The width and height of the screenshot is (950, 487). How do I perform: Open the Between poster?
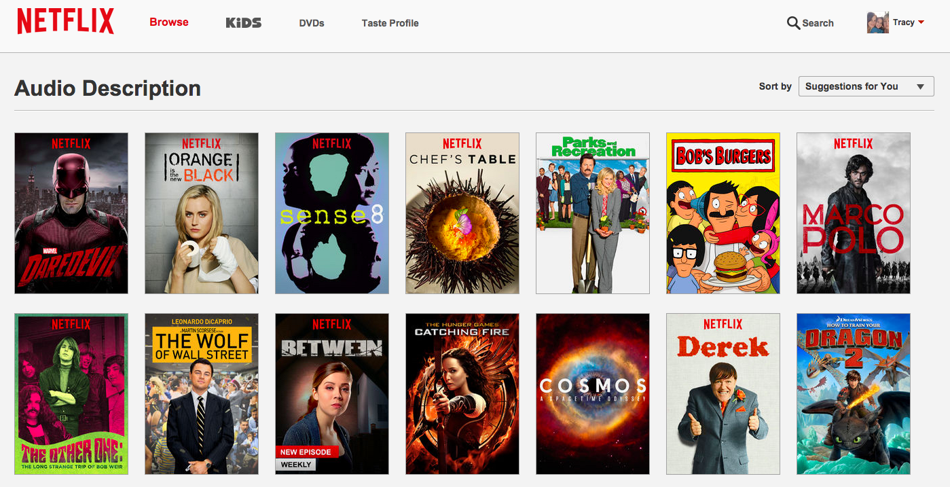point(332,394)
